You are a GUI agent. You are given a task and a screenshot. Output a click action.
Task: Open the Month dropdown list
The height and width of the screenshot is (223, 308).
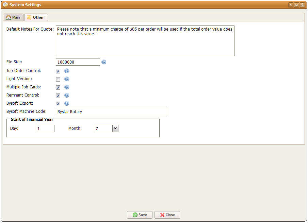[115, 128]
